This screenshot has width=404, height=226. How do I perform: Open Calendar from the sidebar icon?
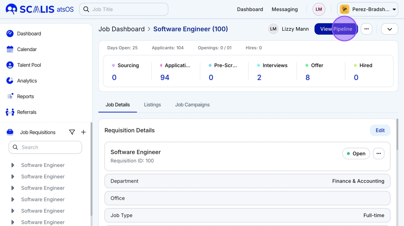(x=10, y=49)
